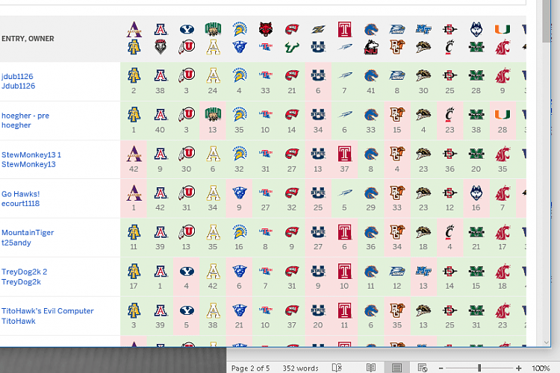Screen dimensions: 560x373
Task: Open the MountainTiger entry link
Action: tap(28, 232)
